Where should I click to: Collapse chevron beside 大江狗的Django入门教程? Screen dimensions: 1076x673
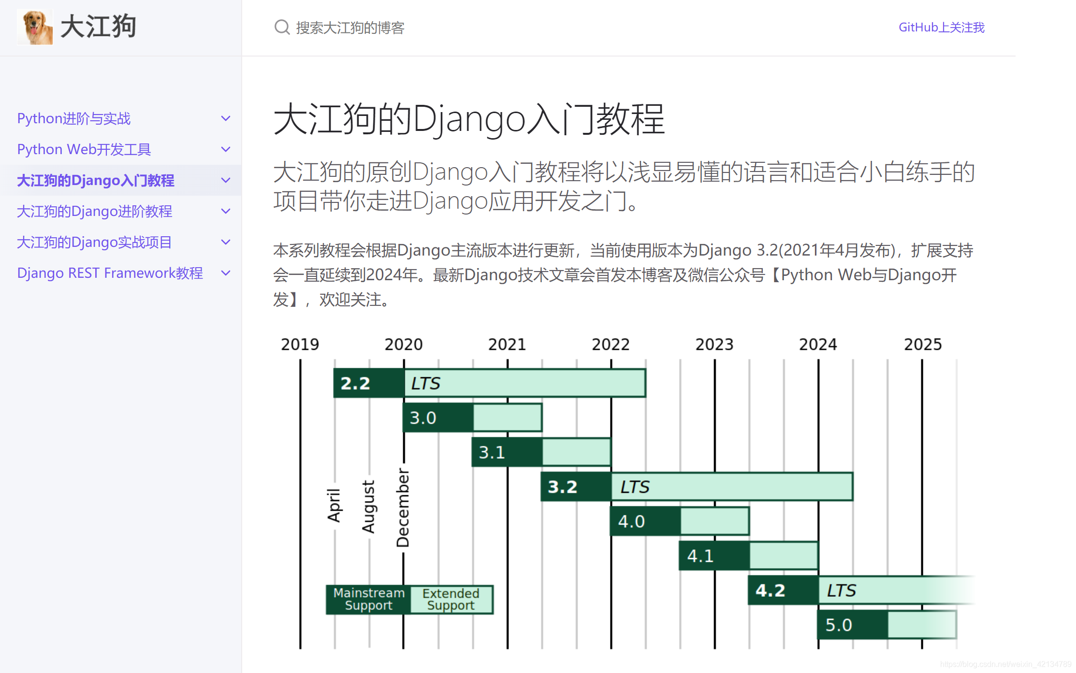(x=225, y=180)
